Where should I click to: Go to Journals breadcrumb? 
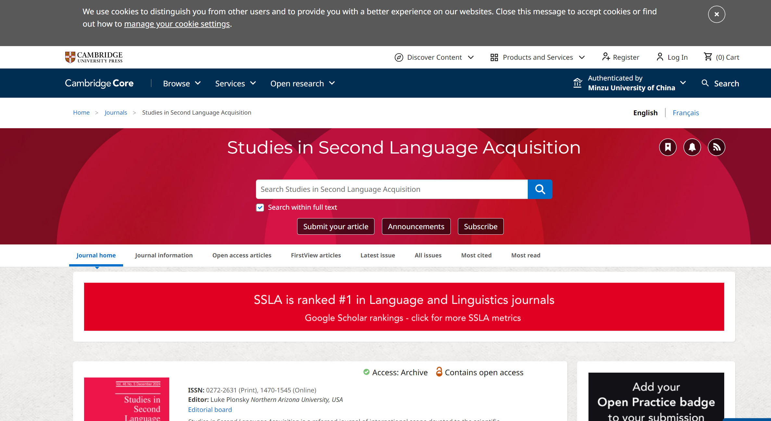point(116,112)
